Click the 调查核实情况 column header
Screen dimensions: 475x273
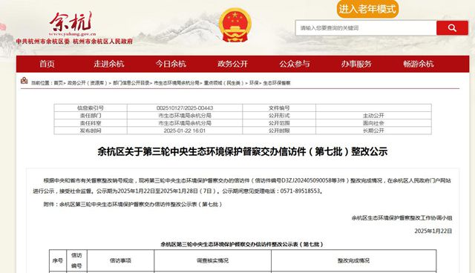213,260
